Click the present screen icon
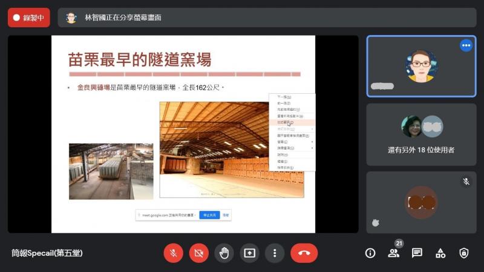 249,253
